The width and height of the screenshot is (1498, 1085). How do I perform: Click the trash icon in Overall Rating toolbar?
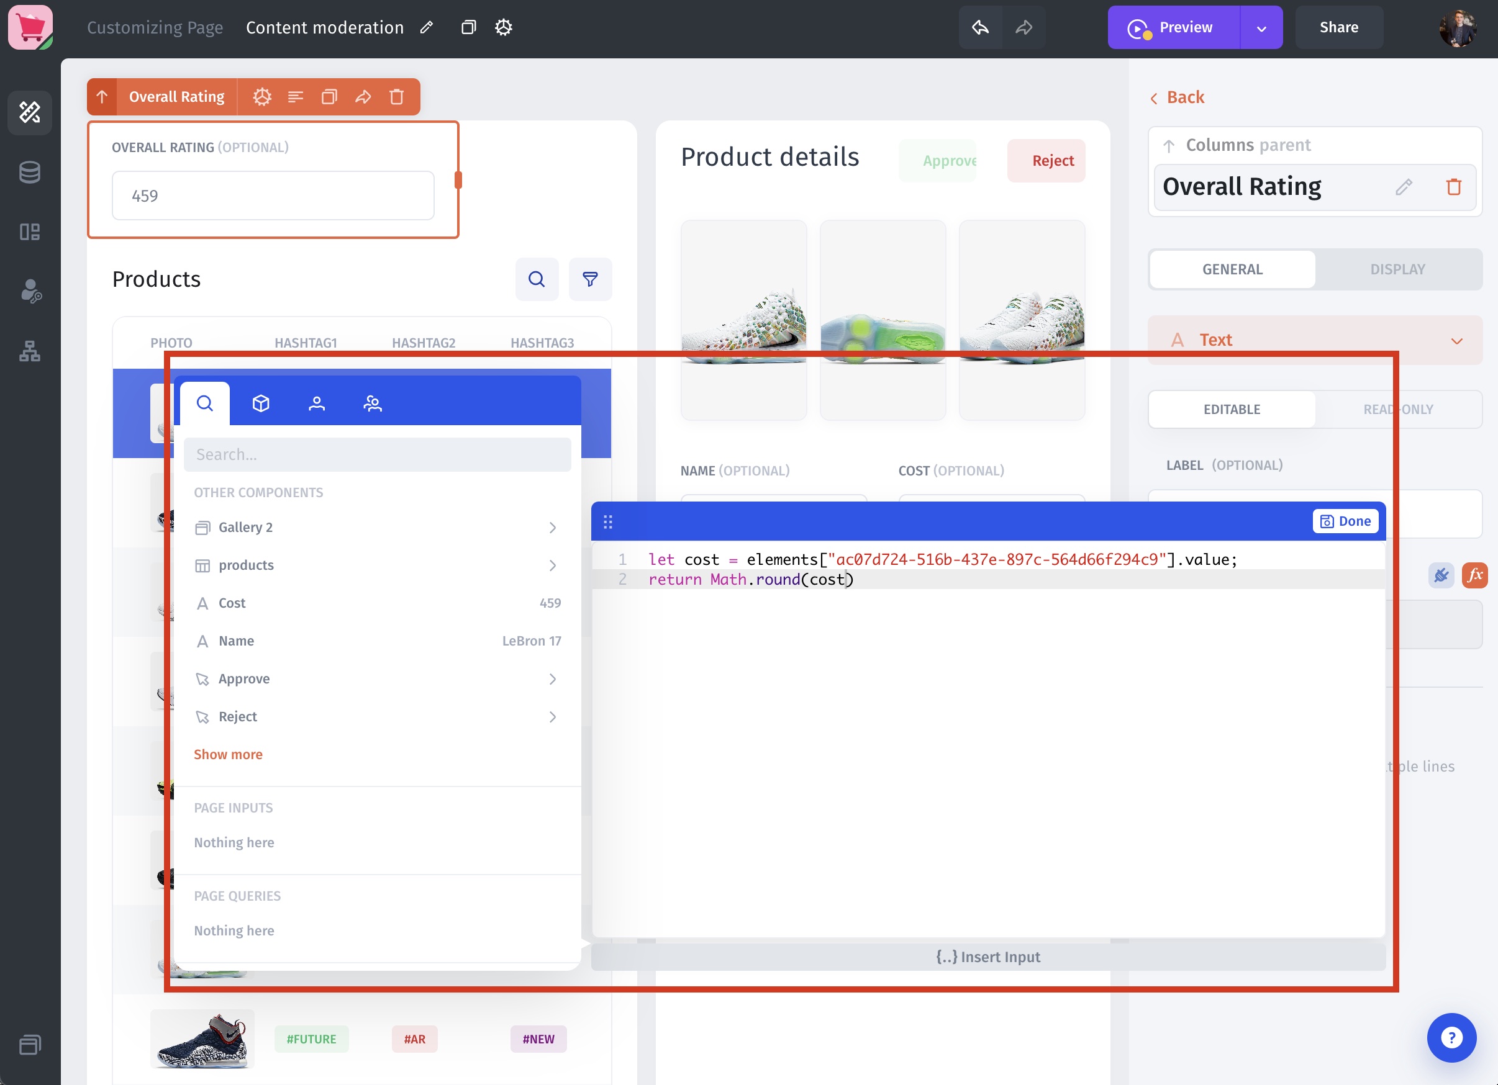pos(396,97)
